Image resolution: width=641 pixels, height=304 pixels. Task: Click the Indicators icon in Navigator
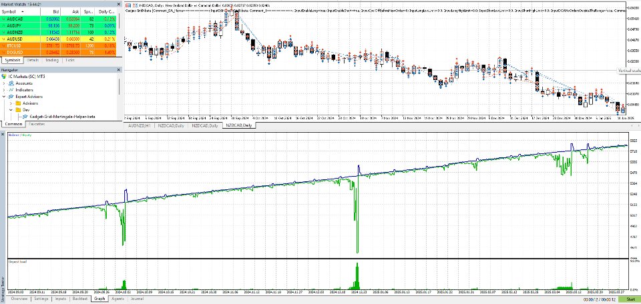[11, 90]
